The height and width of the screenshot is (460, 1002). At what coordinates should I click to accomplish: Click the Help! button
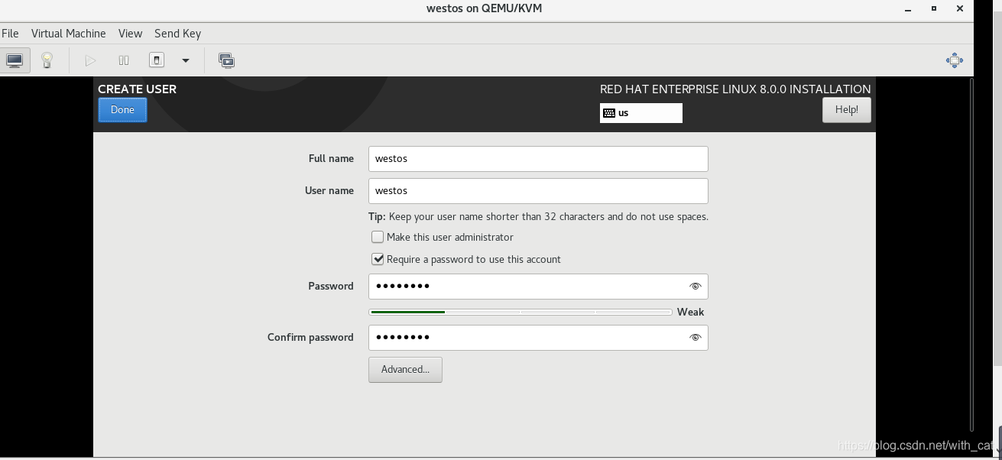pyautogui.click(x=847, y=110)
